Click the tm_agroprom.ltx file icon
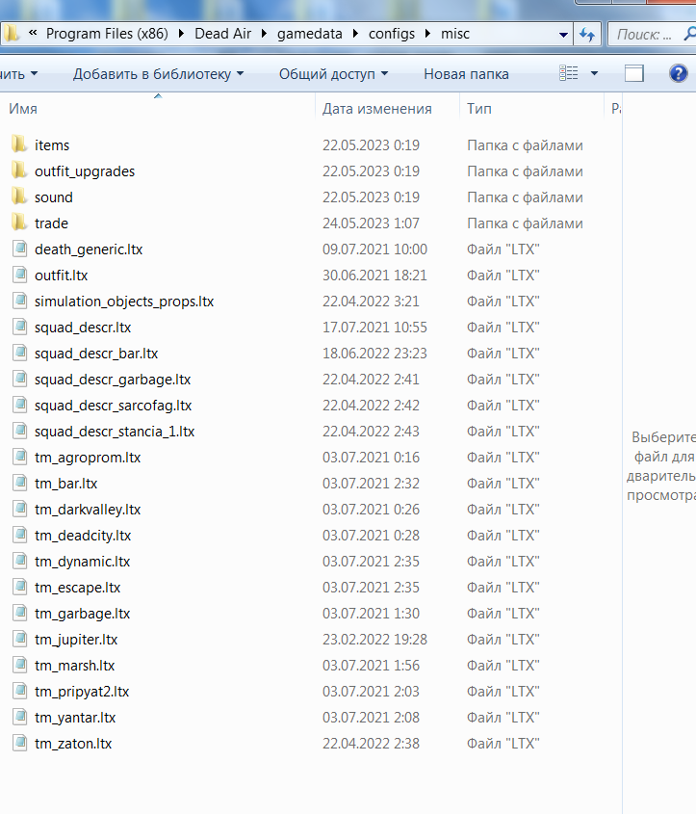696x814 pixels. pyautogui.click(x=19, y=457)
